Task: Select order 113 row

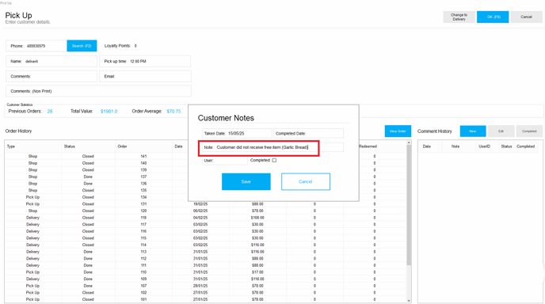Action: click(x=205, y=252)
